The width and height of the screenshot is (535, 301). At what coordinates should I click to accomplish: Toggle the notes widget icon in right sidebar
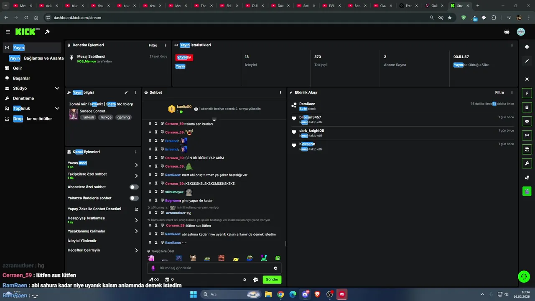527,107
